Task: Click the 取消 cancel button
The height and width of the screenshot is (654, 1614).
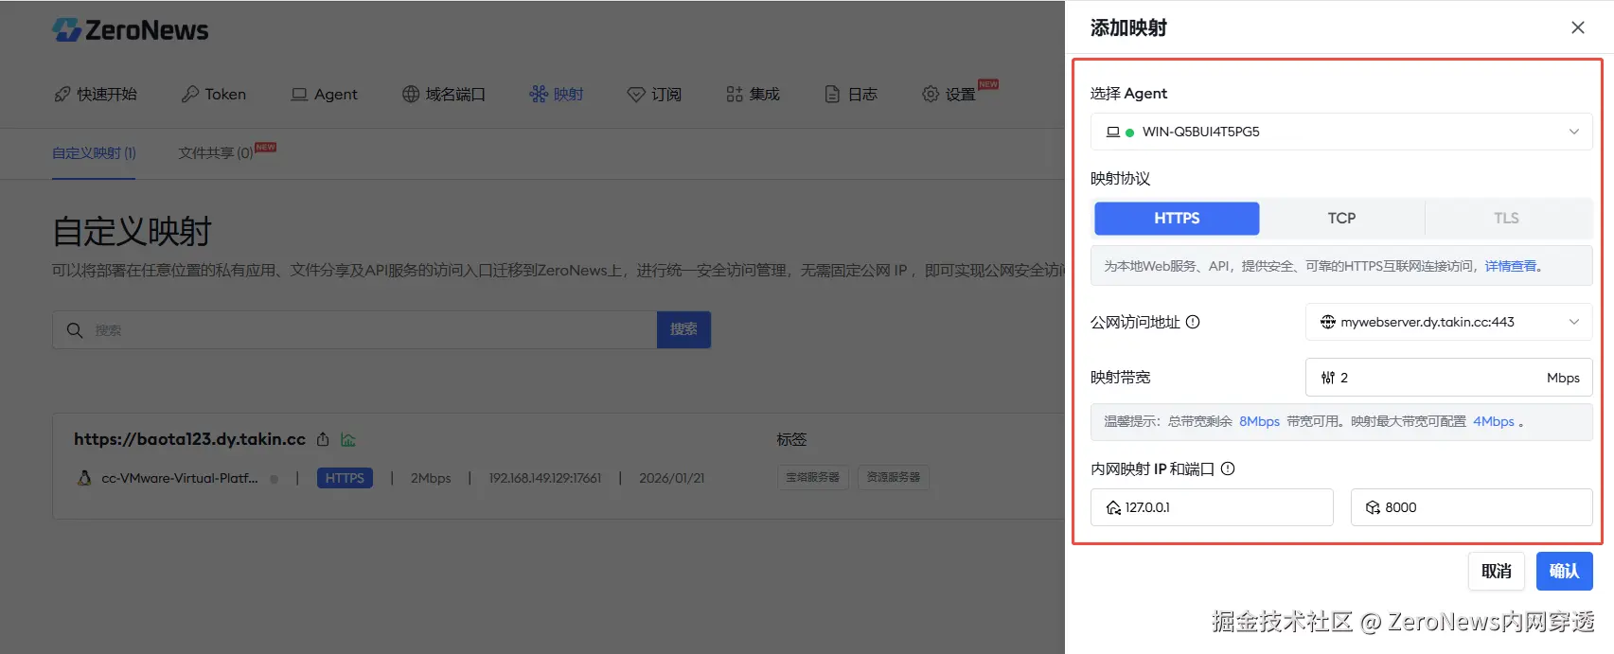Action: 1497,571
